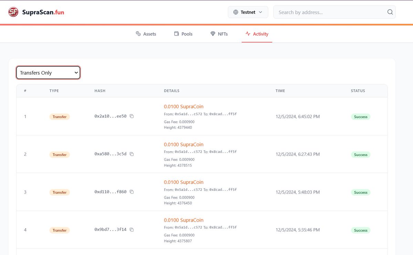Click the From address in row 2

tap(188, 152)
